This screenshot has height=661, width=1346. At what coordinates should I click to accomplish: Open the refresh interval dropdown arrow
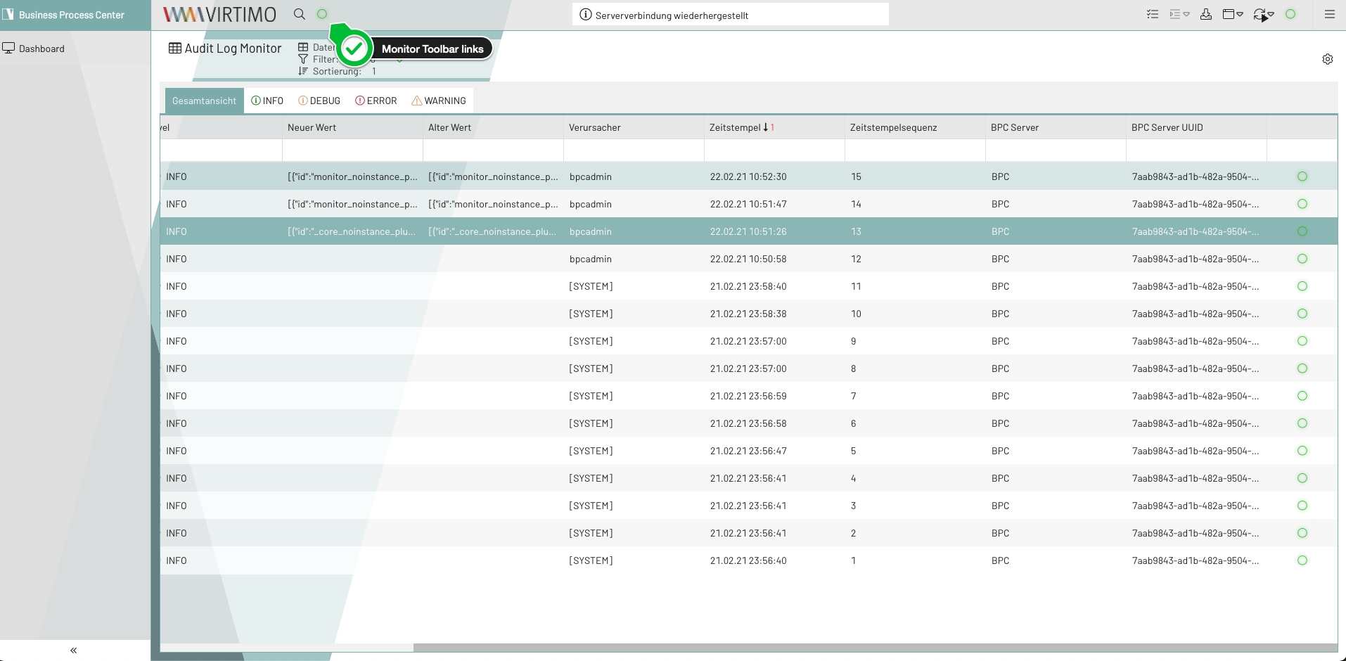click(x=1270, y=14)
